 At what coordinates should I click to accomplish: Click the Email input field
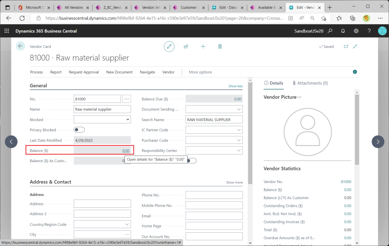(x=214, y=216)
